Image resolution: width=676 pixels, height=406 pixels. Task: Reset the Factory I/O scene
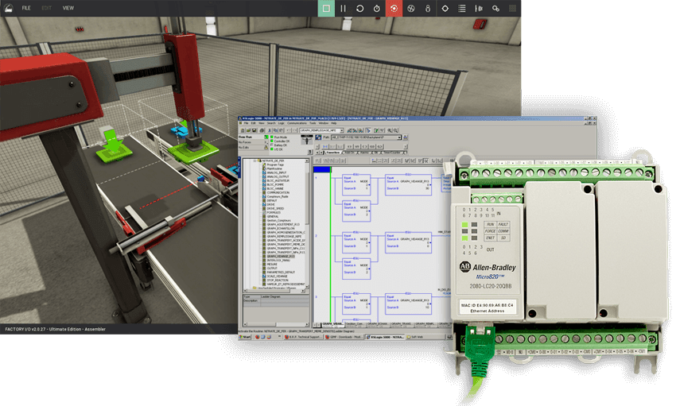coord(359,8)
